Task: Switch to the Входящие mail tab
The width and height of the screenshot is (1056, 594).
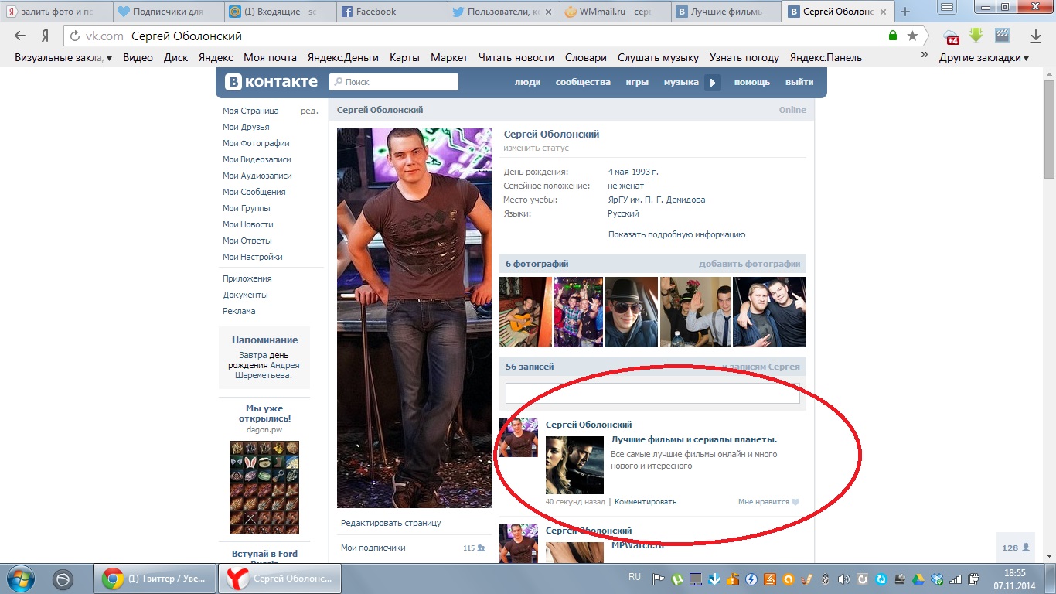Action: [279, 12]
